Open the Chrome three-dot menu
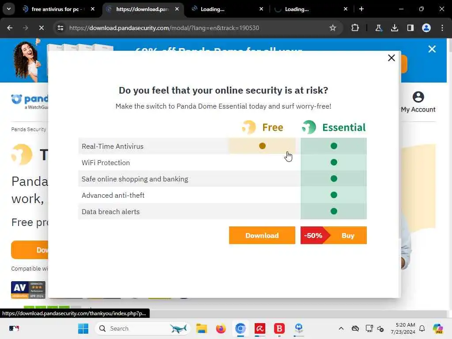Viewport: 452px width, 339px height. [x=442, y=28]
